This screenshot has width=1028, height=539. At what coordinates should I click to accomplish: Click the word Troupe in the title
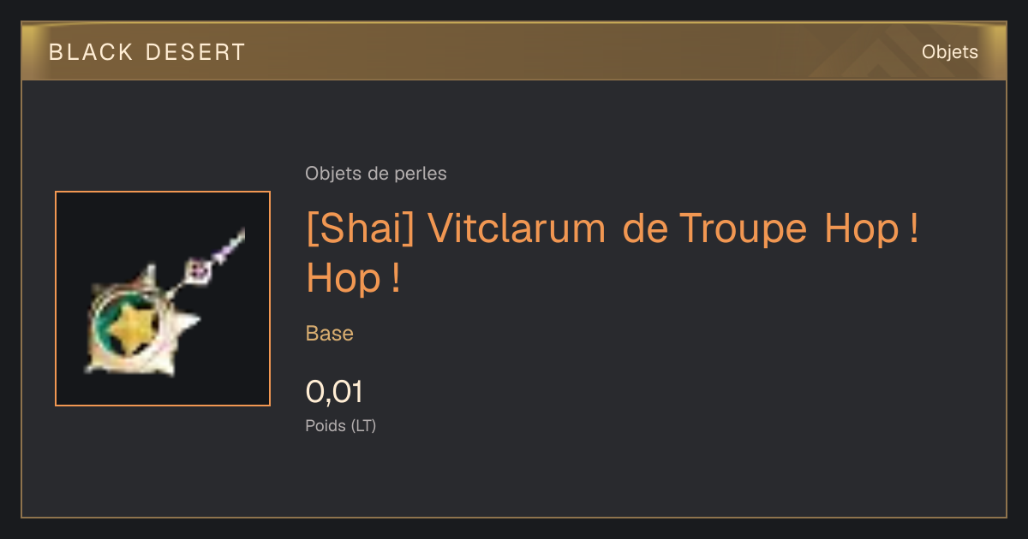pyautogui.click(x=743, y=228)
